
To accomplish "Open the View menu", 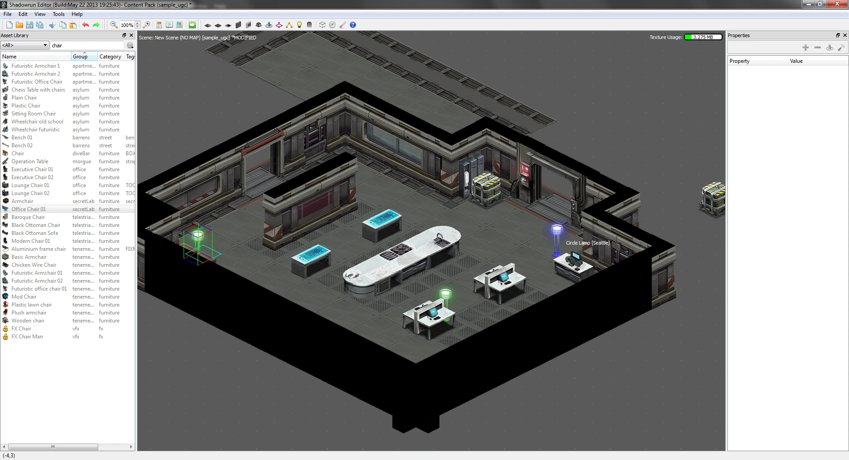I will [x=40, y=14].
